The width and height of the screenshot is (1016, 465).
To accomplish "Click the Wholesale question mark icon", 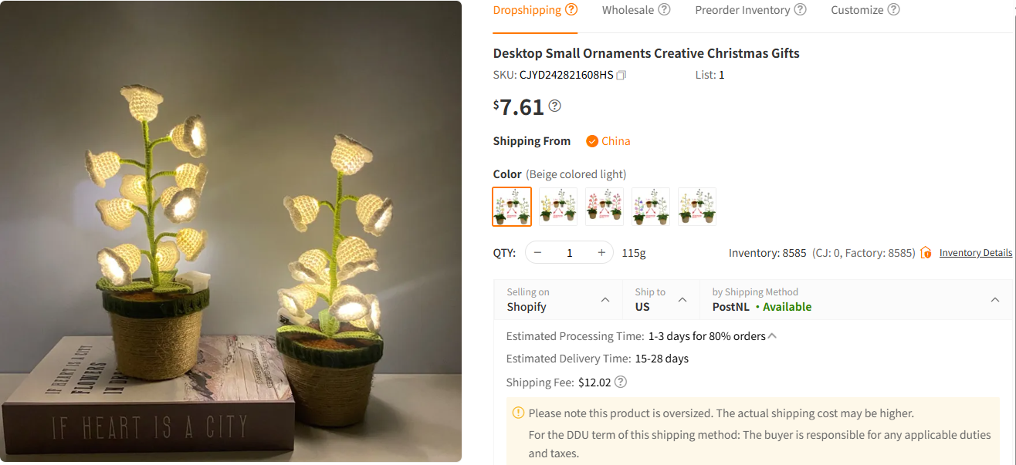I will coord(665,8).
